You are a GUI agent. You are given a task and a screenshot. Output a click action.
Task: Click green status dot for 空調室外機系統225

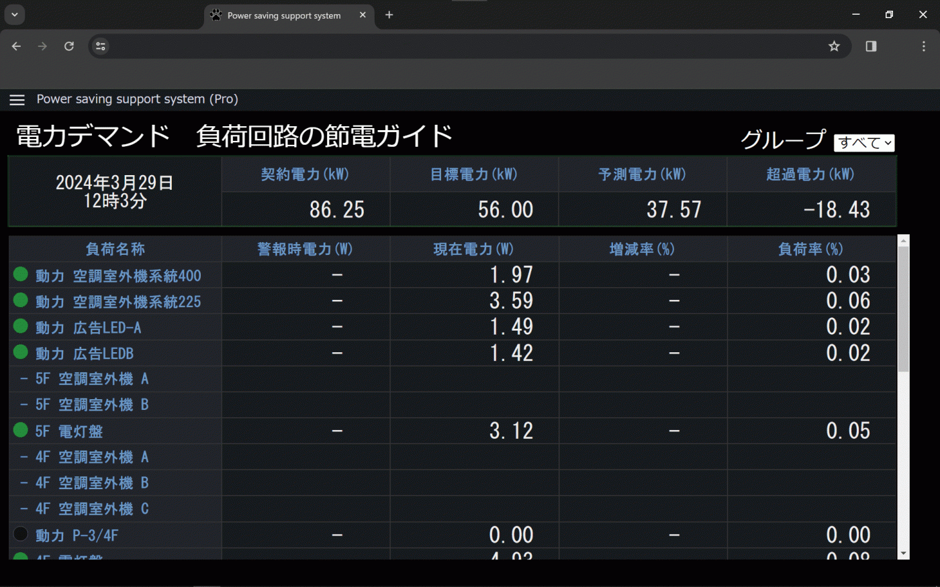[x=21, y=300]
